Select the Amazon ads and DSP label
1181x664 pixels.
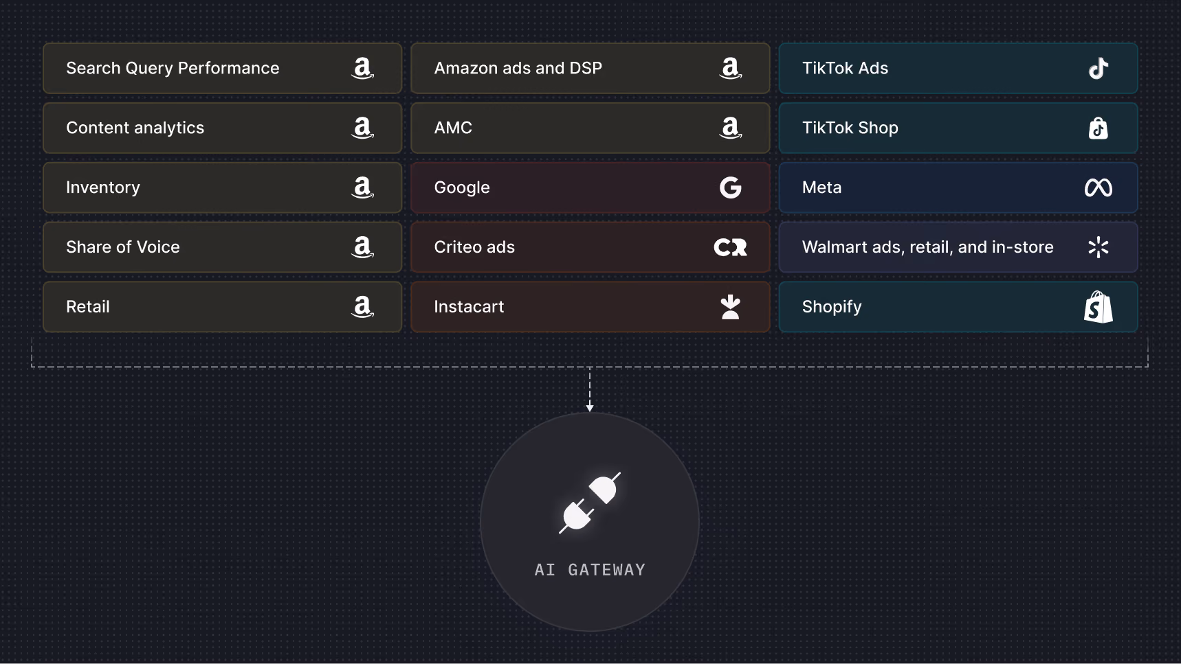click(518, 69)
